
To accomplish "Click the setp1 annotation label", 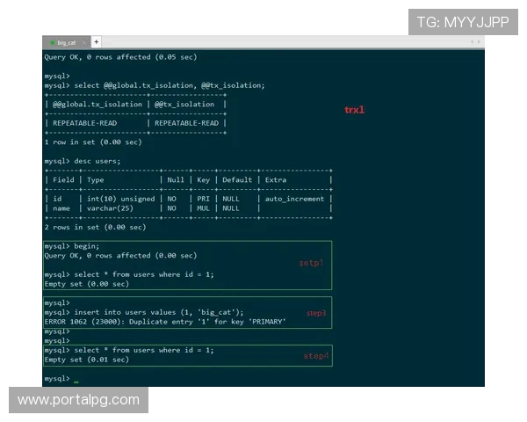I will 311,263.
